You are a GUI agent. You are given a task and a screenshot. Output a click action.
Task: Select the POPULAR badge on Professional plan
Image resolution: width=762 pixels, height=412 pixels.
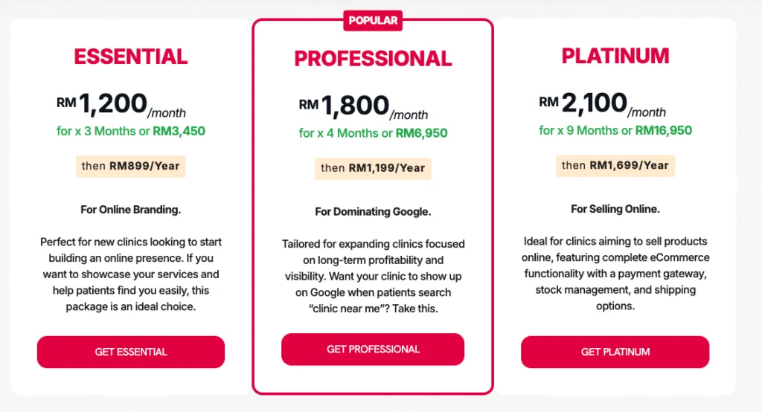click(373, 20)
